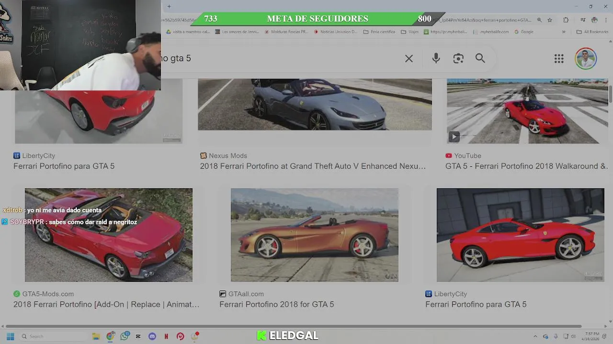The height and width of the screenshot is (344, 613).
Task: Open the 'Los amores de Jenni...' bookmark
Action: tap(237, 32)
